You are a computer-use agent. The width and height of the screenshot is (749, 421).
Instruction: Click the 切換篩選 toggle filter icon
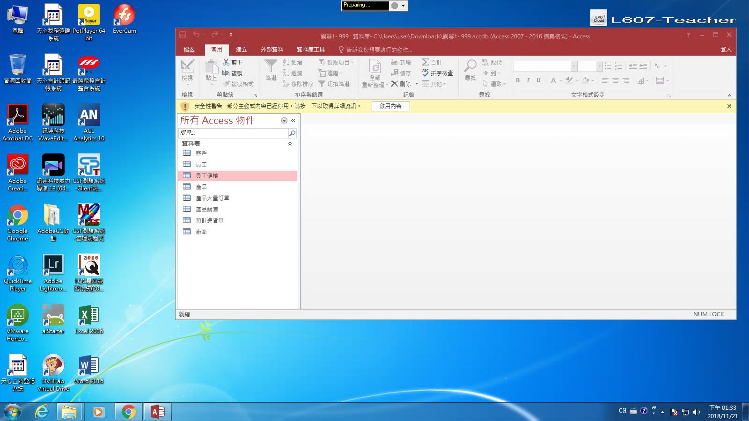pos(322,84)
